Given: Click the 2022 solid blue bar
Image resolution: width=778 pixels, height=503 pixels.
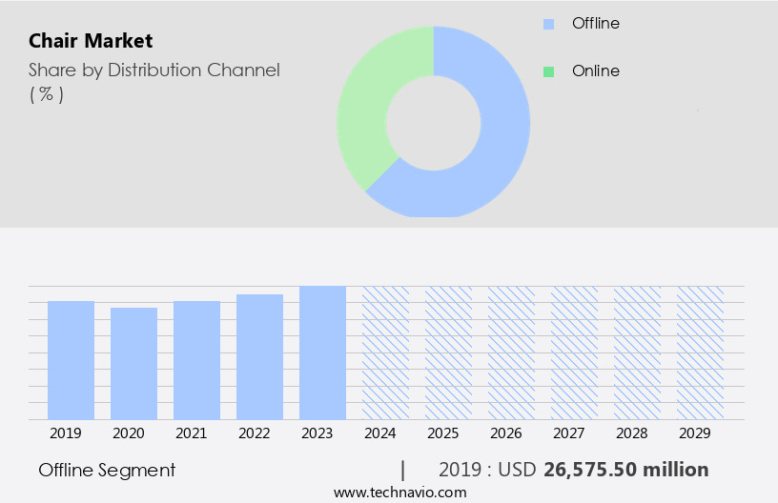Looking at the screenshot, I should coord(259,356).
